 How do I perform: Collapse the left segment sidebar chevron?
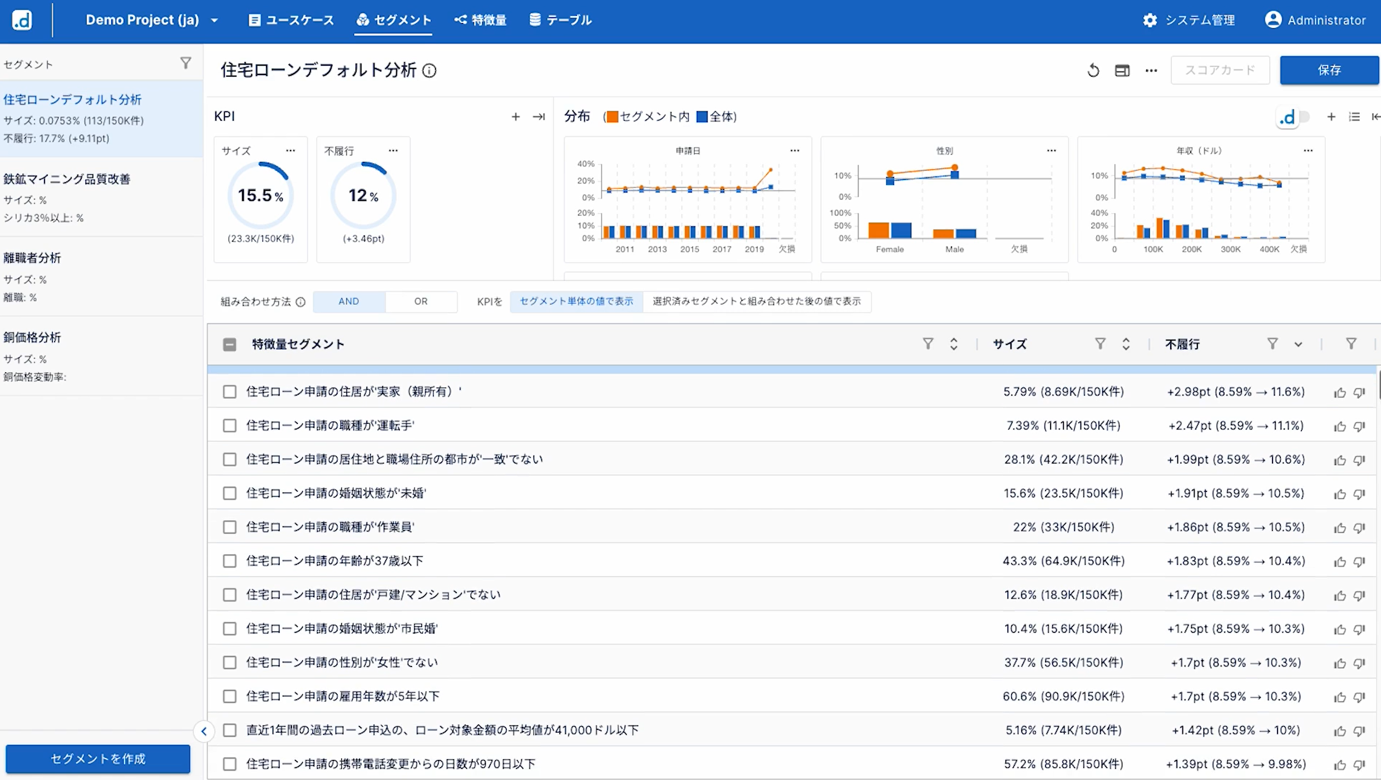tap(204, 731)
